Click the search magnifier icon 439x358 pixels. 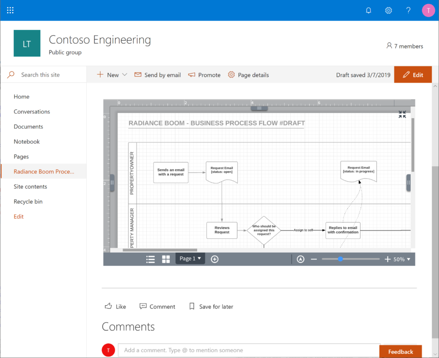(11, 75)
